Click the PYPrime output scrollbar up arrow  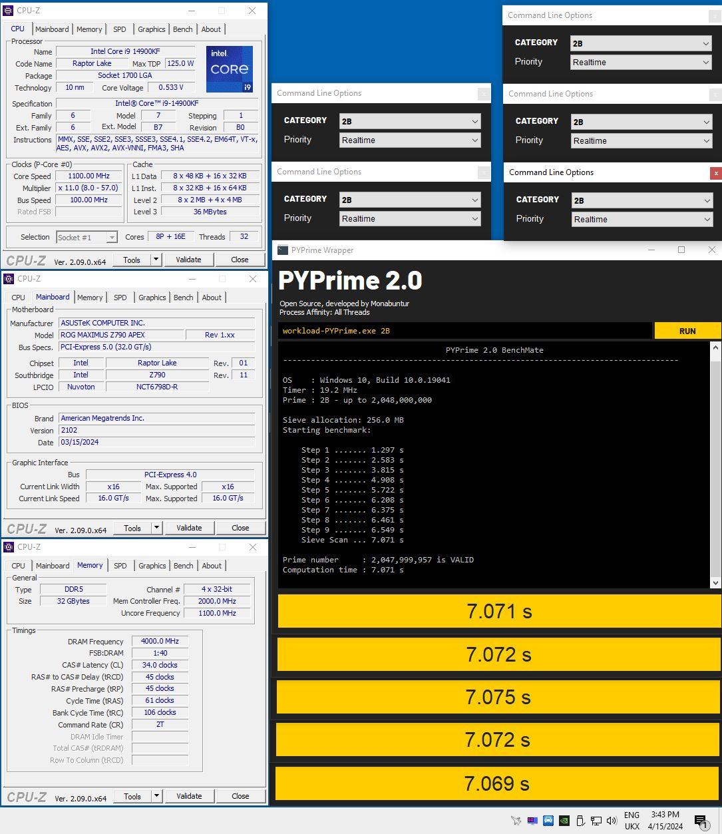point(715,347)
